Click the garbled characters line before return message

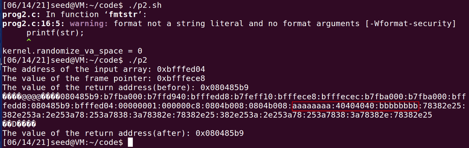click(19, 124)
